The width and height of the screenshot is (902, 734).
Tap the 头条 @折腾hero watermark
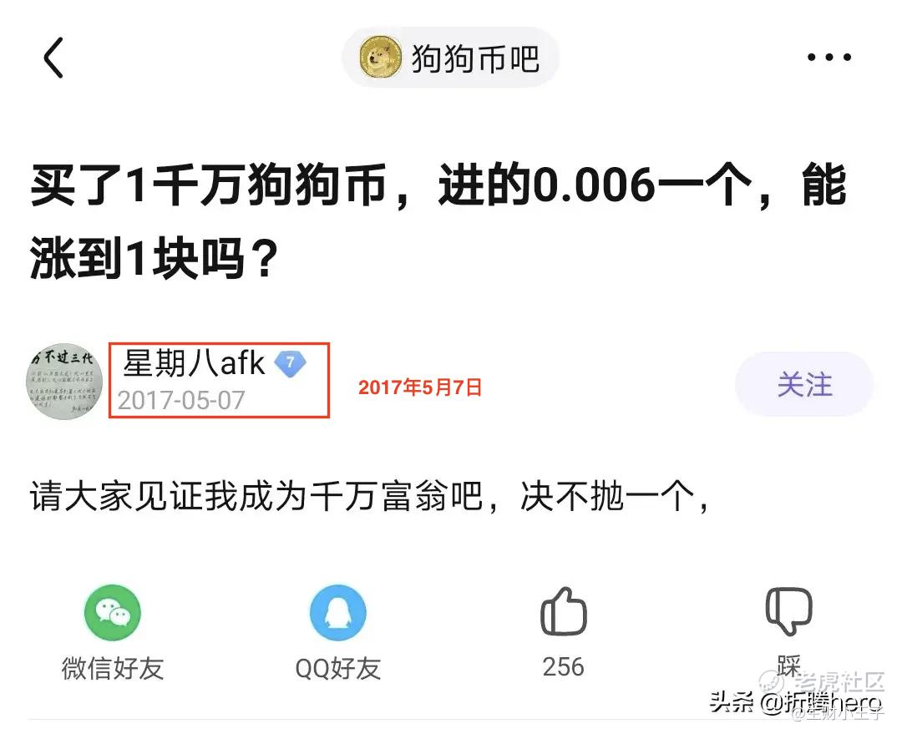(796, 702)
